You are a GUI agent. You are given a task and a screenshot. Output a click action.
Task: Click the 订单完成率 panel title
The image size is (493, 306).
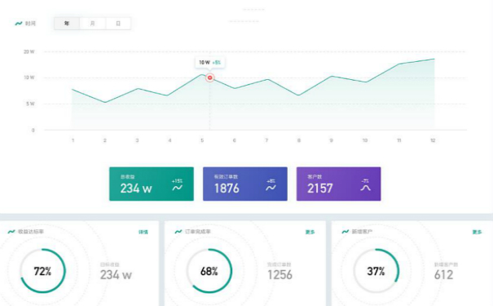coord(198,232)
